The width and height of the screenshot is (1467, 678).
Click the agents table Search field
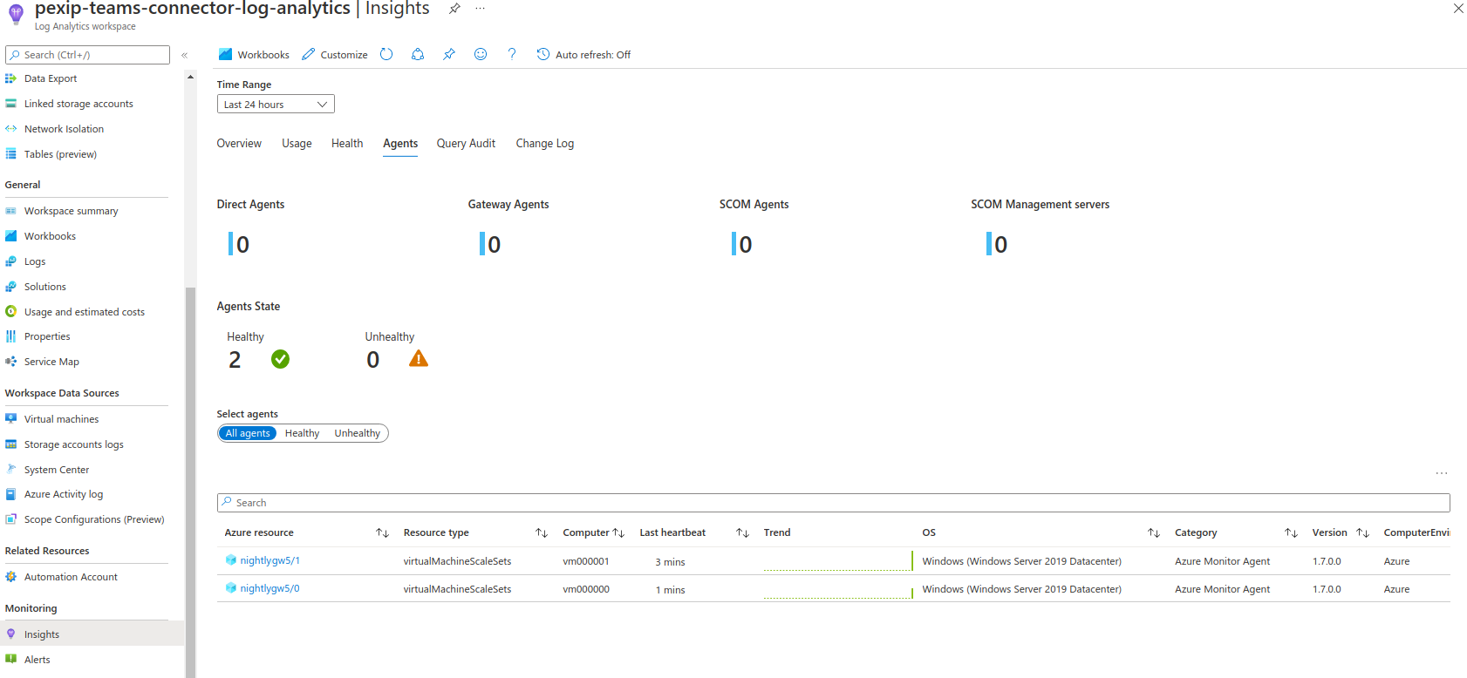click(833, 503)
